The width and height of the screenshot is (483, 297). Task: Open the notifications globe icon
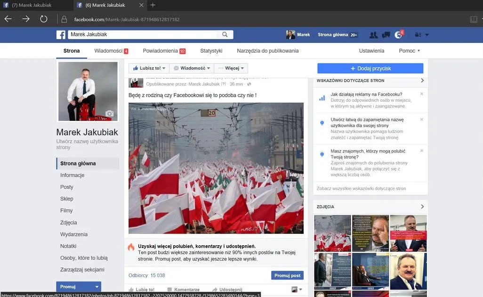[398, 34]
